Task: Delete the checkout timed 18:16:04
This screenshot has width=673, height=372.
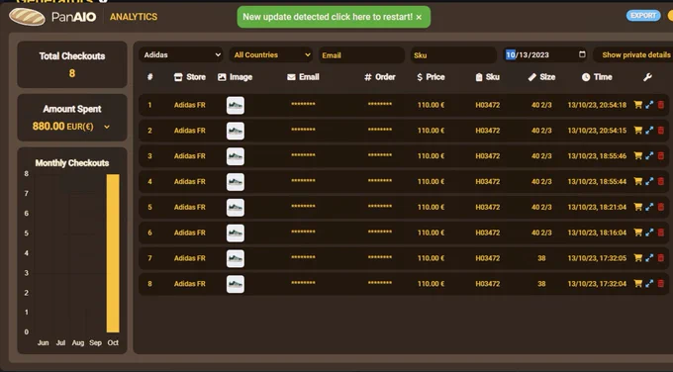Action: (660, 232)
